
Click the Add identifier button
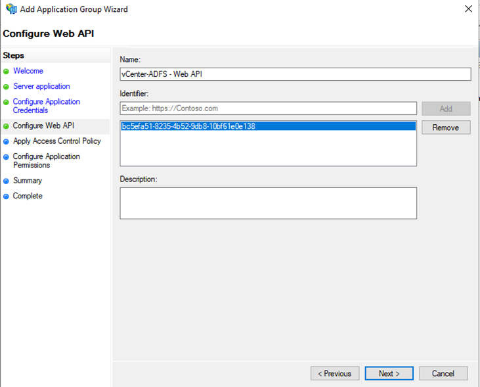(x=446, y=108)
